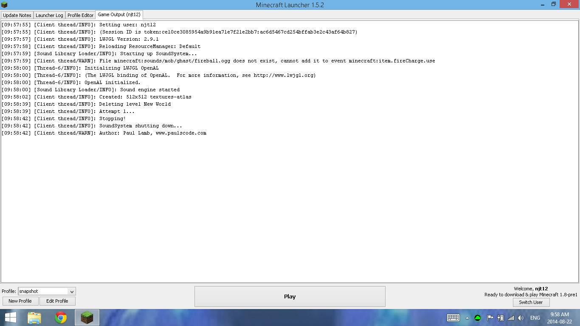The height and width of the screenshot is (326, 580).
Task: Check the battery power tray icon
Action: [x=501, y=318]
